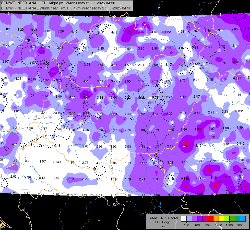Click wind shear value 5.57
250x230 pixels.
pos(86,114)
